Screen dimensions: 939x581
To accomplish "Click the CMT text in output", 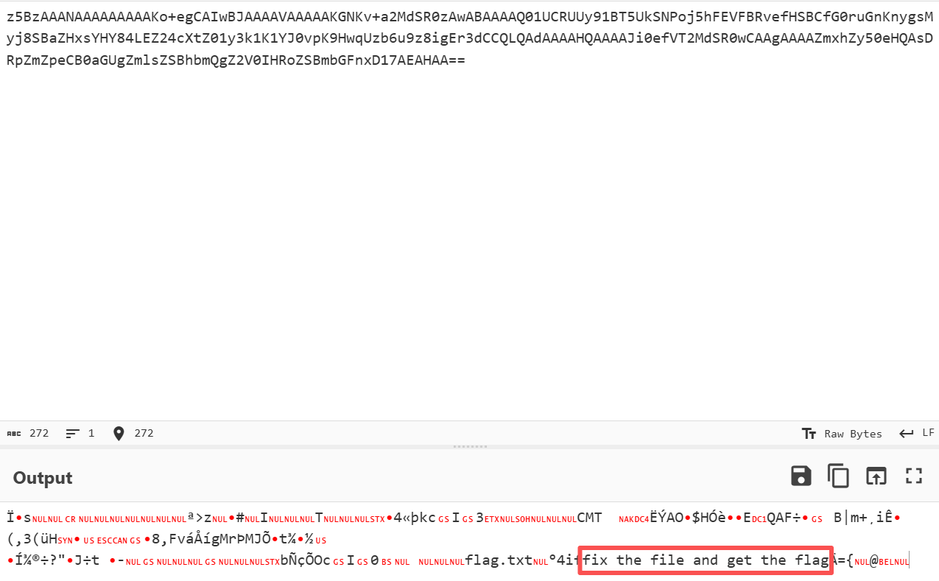I will pyautogui.click(x=589, y=518).
